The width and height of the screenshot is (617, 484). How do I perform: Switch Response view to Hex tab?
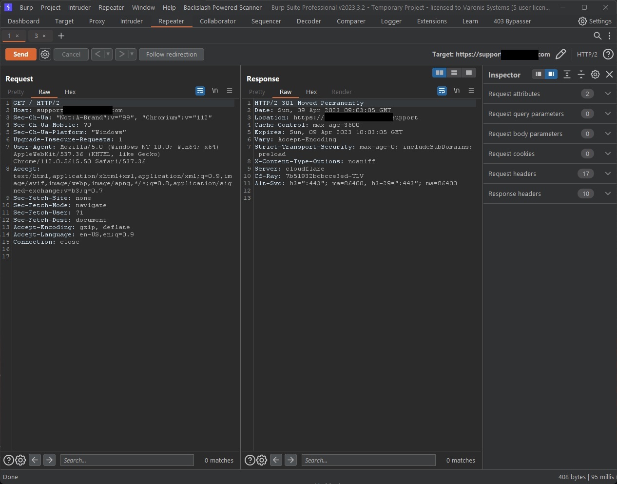[x=311, y=92]
